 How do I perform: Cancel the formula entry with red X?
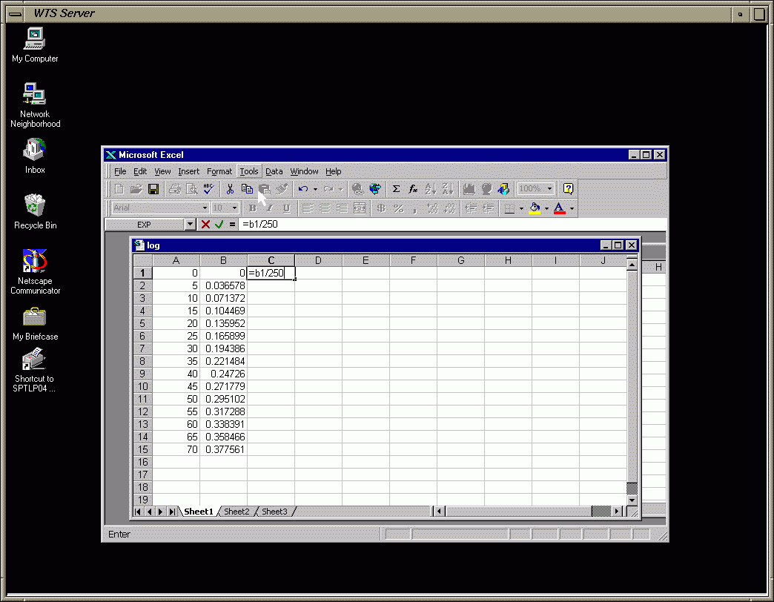pyautogui.click(x=205, y=224)
